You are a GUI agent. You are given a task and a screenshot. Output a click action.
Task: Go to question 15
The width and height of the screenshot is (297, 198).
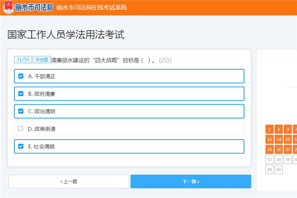pyautogui.click(x=288, y=139)
